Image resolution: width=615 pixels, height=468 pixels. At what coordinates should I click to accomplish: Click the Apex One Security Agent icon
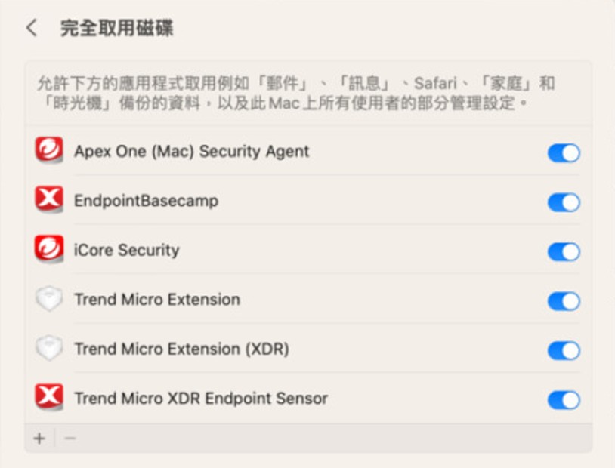point(49,151)
